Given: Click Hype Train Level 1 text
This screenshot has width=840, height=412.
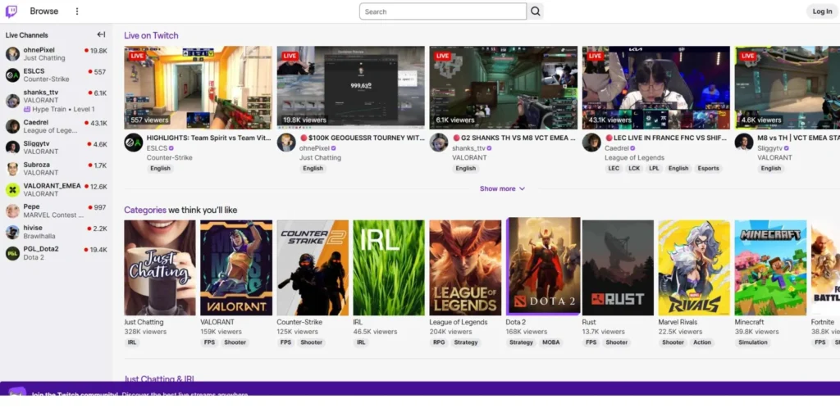Looking at the screenshot, I should coord(63,109).
